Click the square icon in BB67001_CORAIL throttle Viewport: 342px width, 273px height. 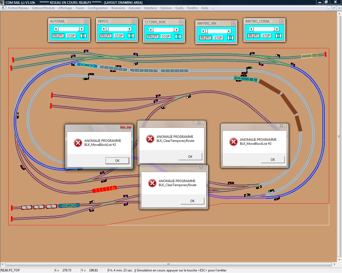point(278,36)
